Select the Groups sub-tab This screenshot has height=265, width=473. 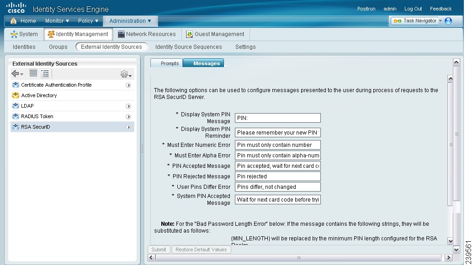click(58, 47)
